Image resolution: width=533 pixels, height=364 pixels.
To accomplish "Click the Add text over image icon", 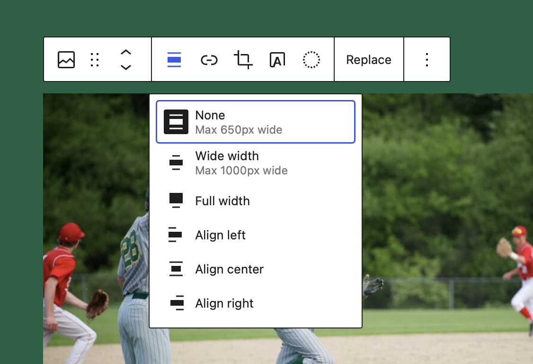I will tap(277, 59).
